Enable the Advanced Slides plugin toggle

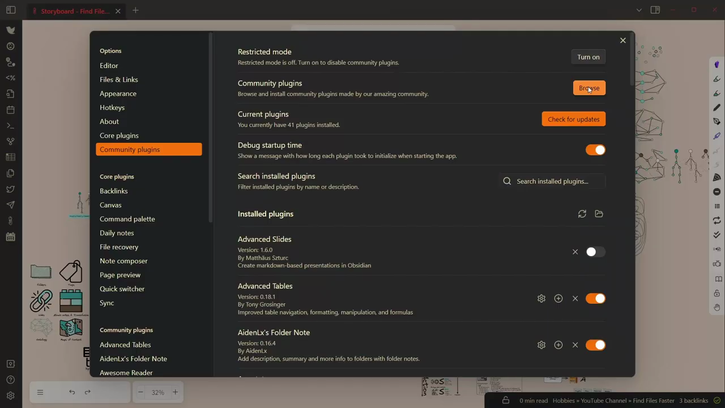[595, 252]
